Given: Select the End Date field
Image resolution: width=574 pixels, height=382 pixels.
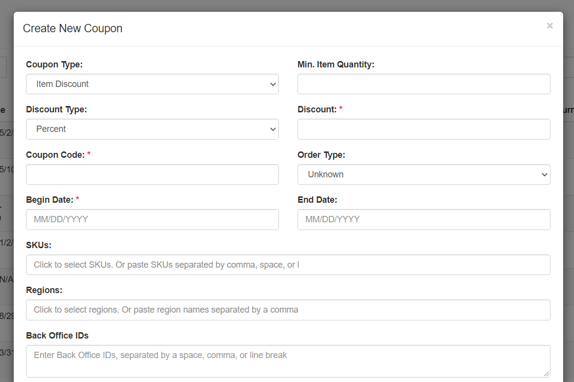Looking at the screenshot, I should pos(424,219).
